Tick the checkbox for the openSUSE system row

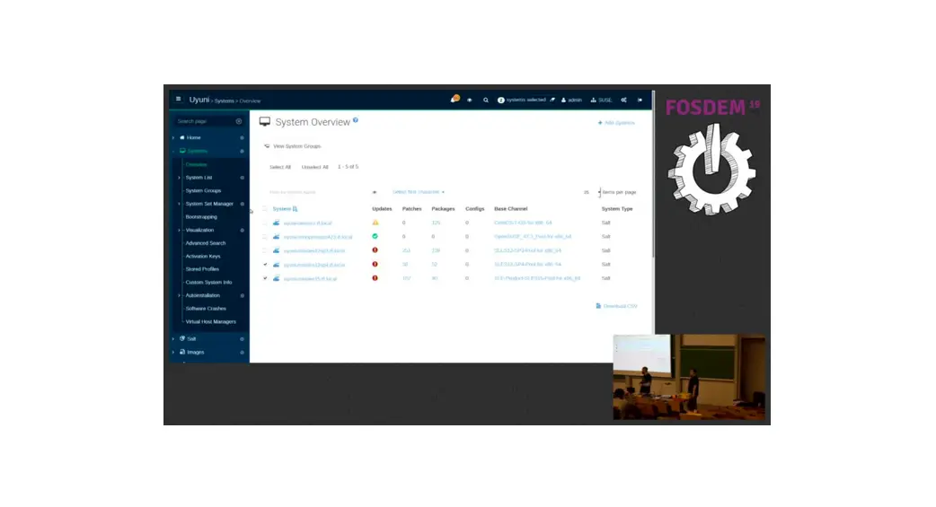click(x=265, y=237)
